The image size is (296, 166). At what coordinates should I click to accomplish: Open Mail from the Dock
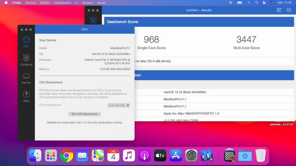point(82,155)
